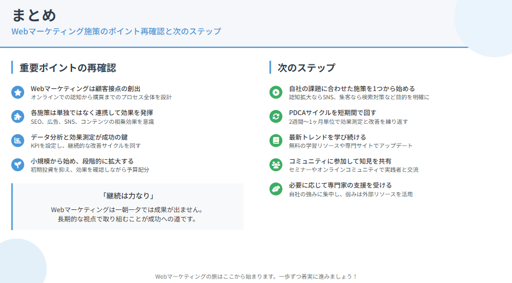This screenshot has width=512, height=283.
Task: Click the green book icon
Action: (276, 141)
